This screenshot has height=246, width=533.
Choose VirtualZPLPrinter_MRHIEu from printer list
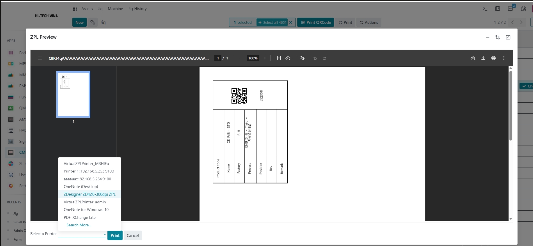click(x=89, y=164)
